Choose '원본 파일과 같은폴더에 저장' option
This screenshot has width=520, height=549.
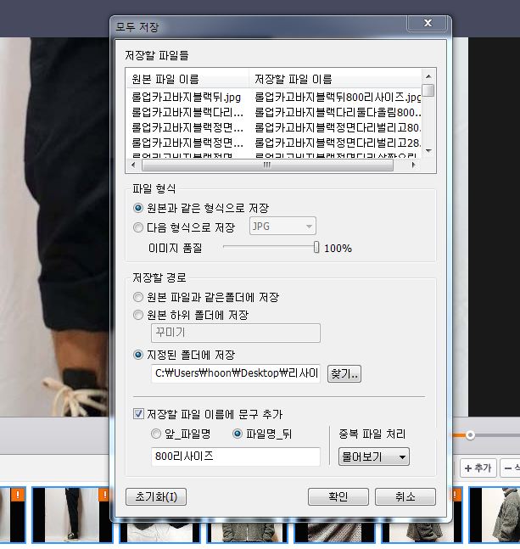coord(138,297)
